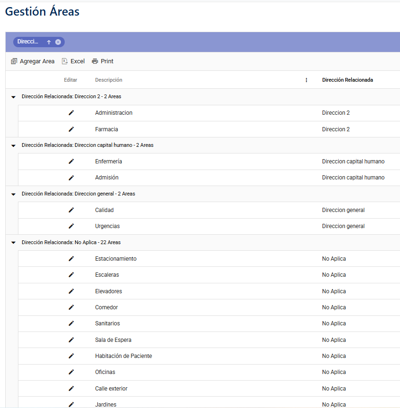This screenshot has height=408, width=400.
Task: Edit the Sala de Espera area
Action: (71, 340)
